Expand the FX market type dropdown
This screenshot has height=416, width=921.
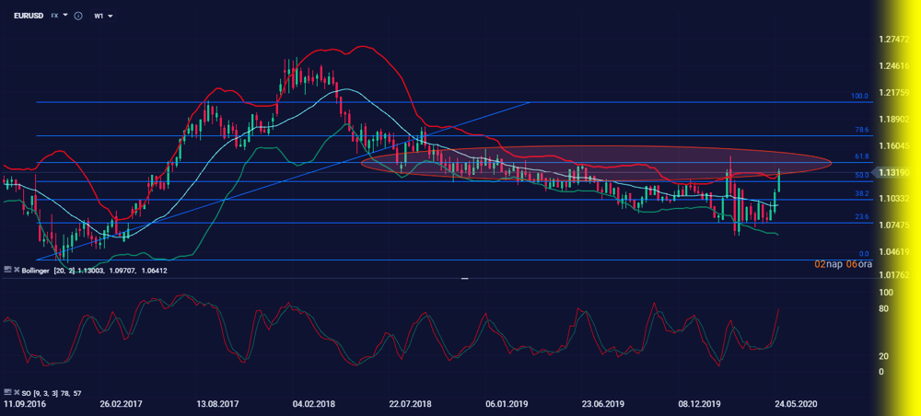click(x=59, y=16)
